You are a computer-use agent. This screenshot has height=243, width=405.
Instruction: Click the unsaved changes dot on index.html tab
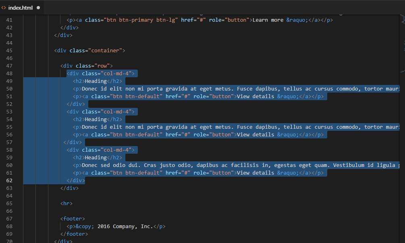tap(38, 7)
